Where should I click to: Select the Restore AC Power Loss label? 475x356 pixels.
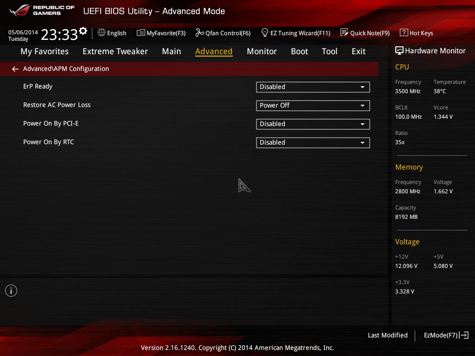[57, 105]
